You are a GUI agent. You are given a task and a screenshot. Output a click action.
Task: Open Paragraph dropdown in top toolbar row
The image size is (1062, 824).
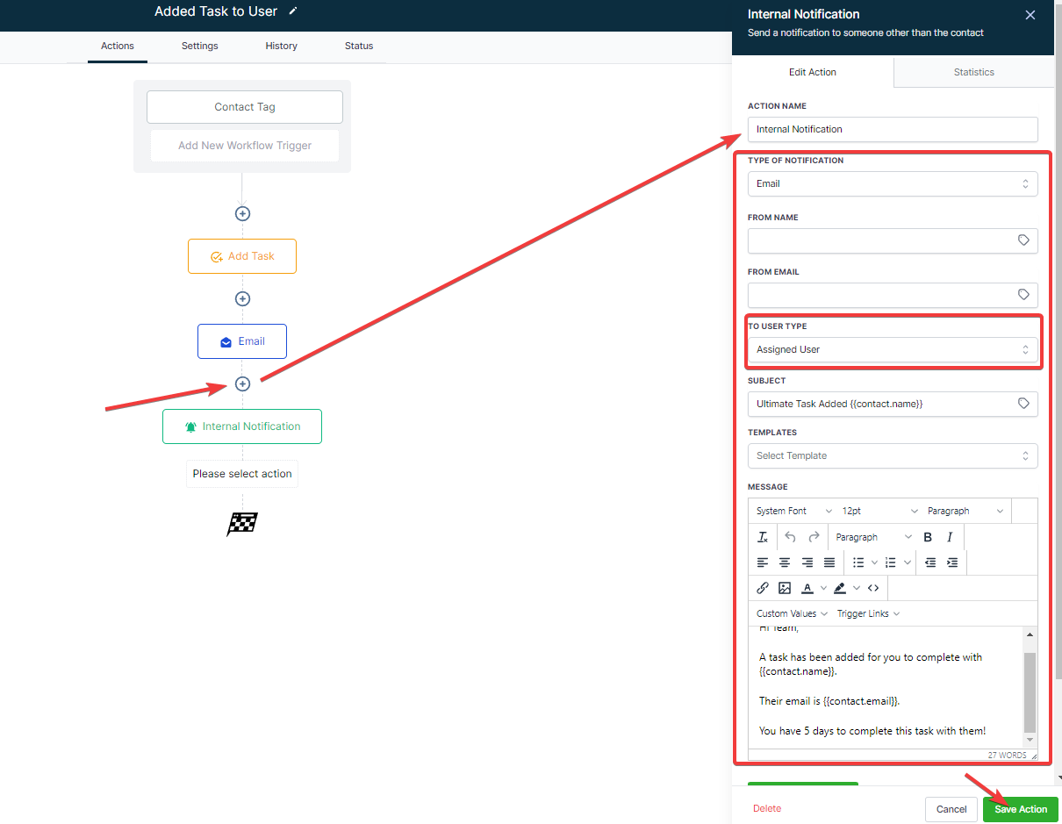[965, 511]
